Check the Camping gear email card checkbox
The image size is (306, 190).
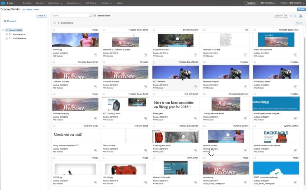154,126
